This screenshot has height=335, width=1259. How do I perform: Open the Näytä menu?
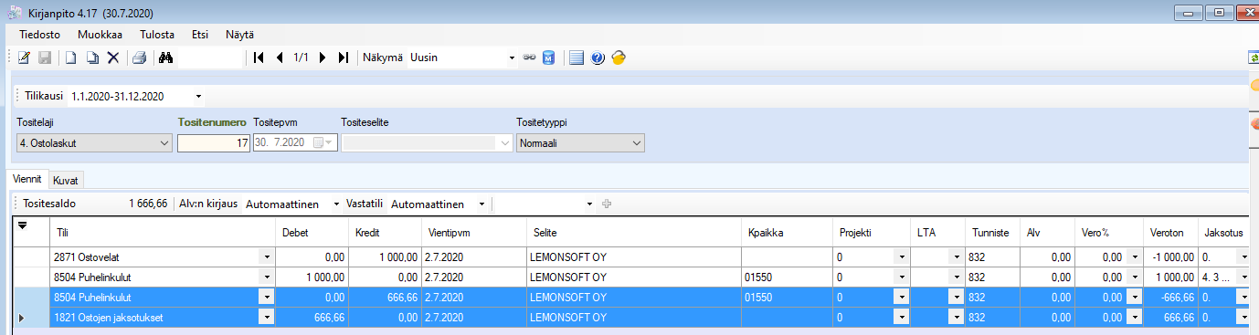tap(239, 35)
